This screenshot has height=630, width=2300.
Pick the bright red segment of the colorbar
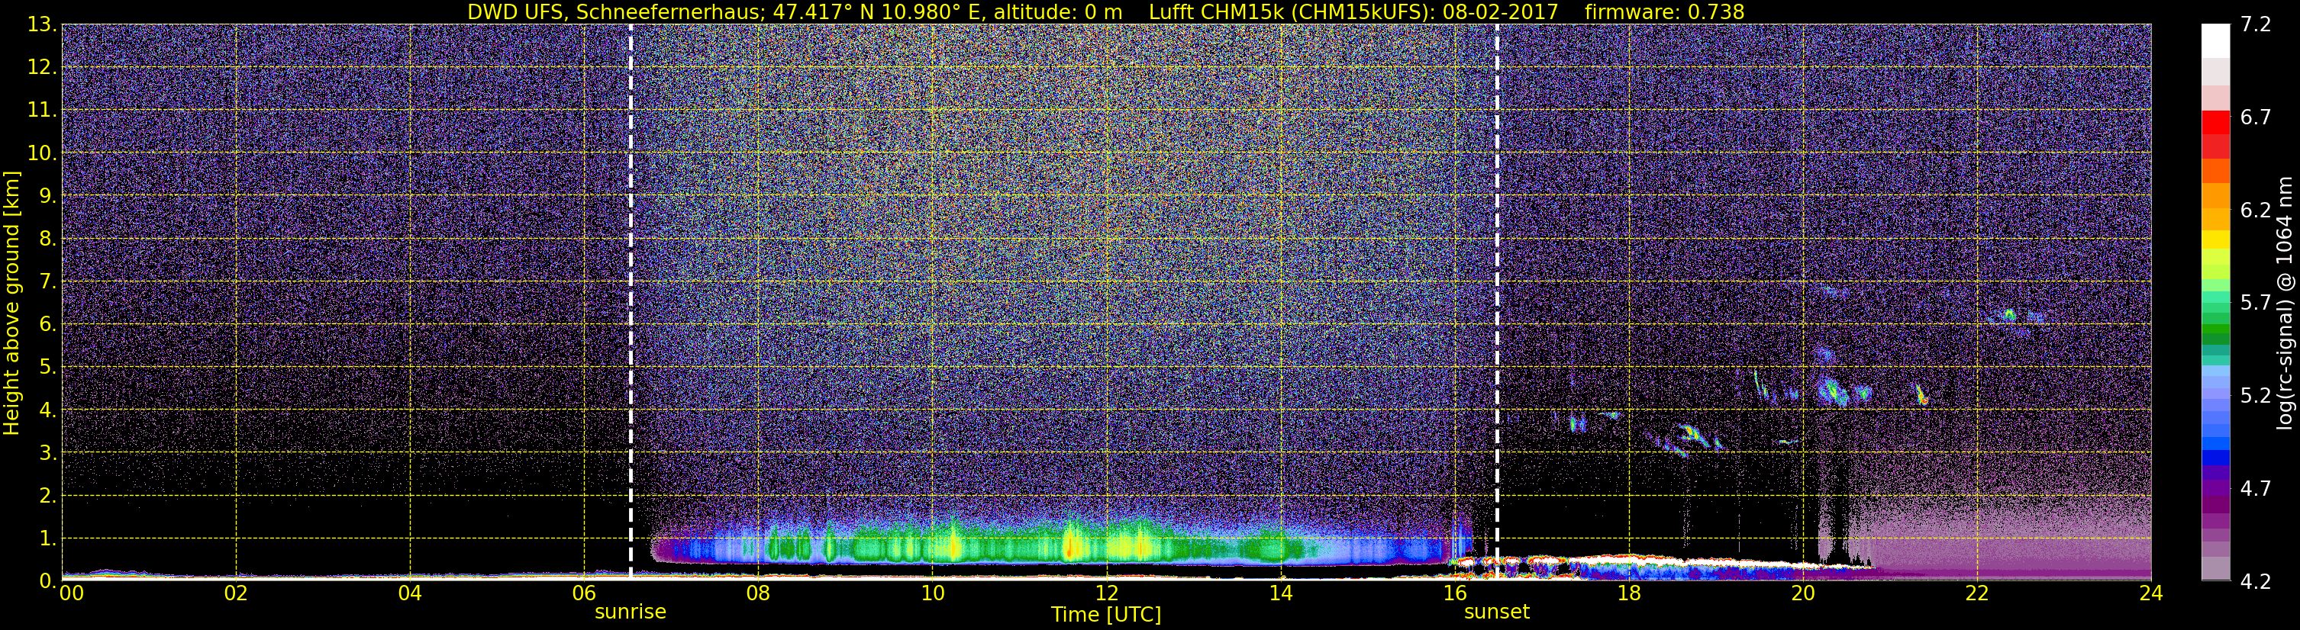2215,122
